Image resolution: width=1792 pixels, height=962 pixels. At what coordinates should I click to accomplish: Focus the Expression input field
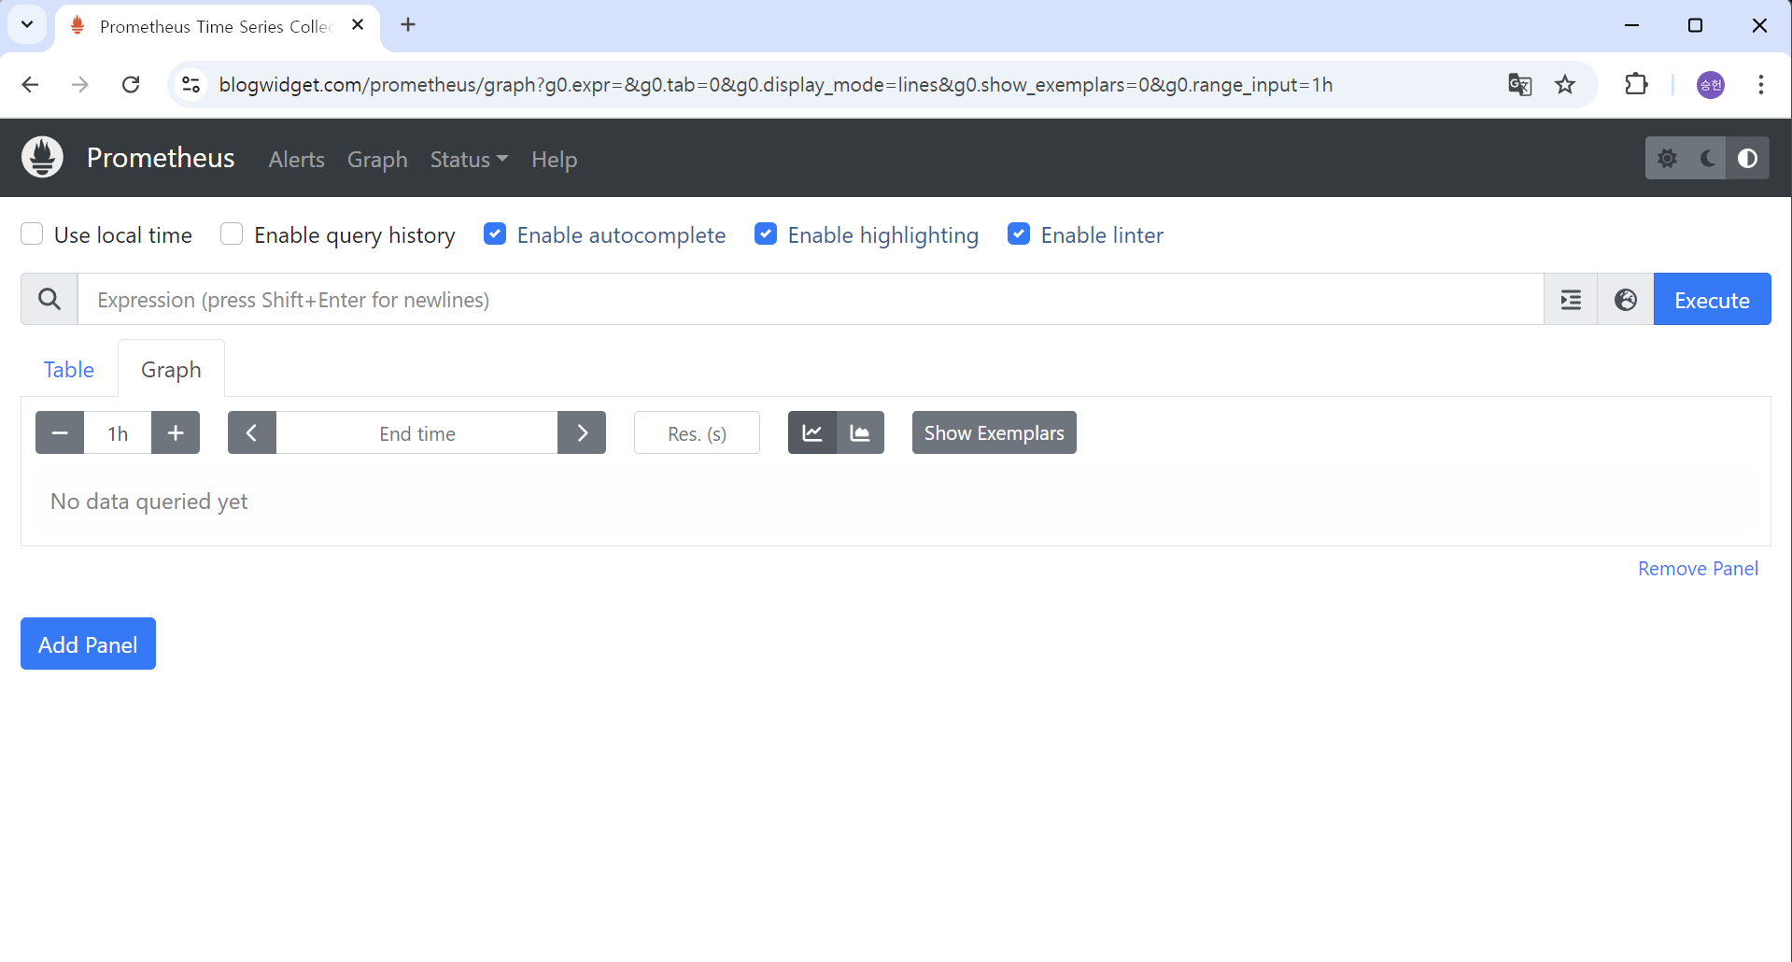pyautogui.click(x=811, y=300)
